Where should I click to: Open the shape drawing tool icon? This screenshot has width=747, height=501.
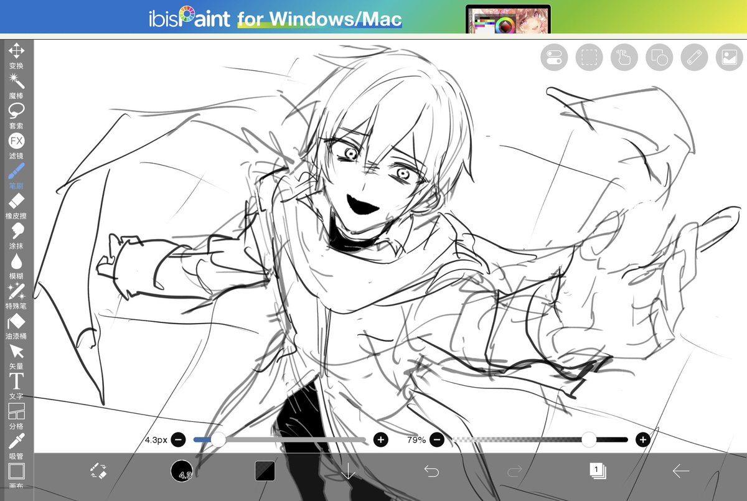click(x=659, y=57)
